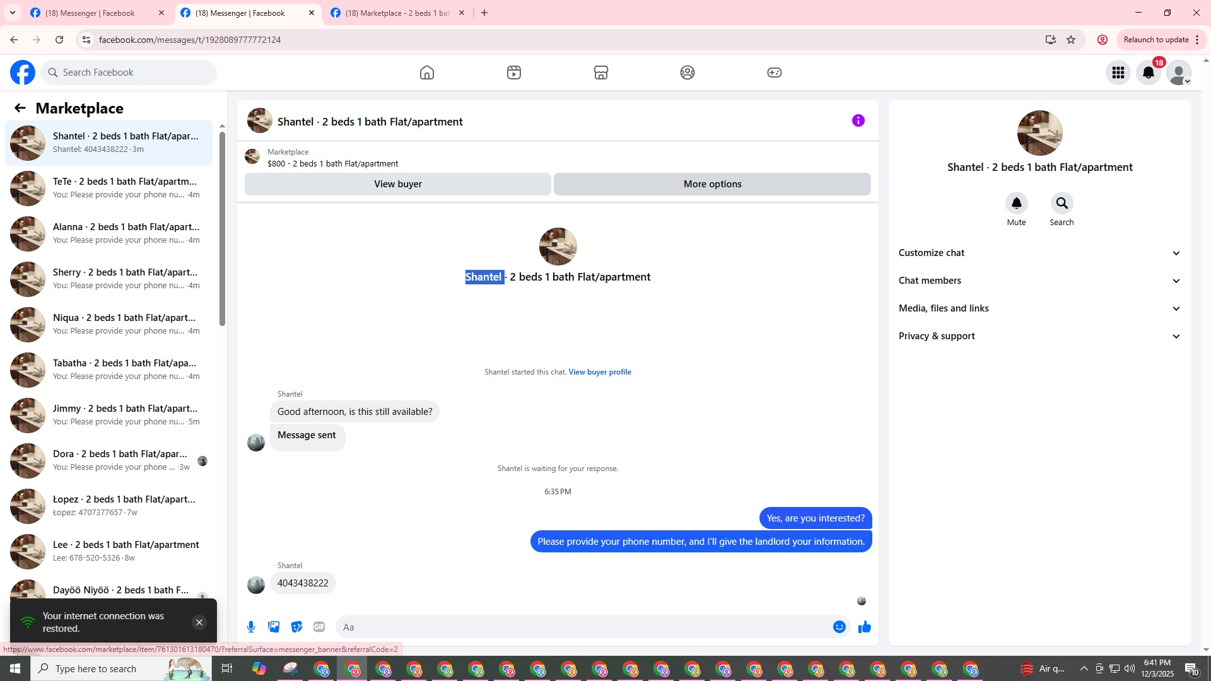Viewport: 1211px width, 681px height.
Task: Switch to first Messenger browser tab
Action: coord(97,13)
